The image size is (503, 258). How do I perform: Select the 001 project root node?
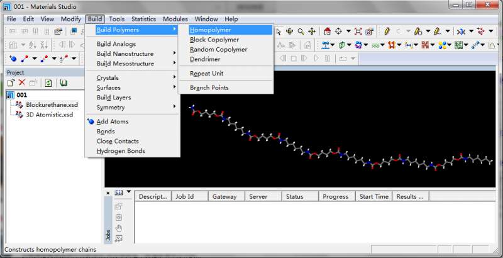22,95
